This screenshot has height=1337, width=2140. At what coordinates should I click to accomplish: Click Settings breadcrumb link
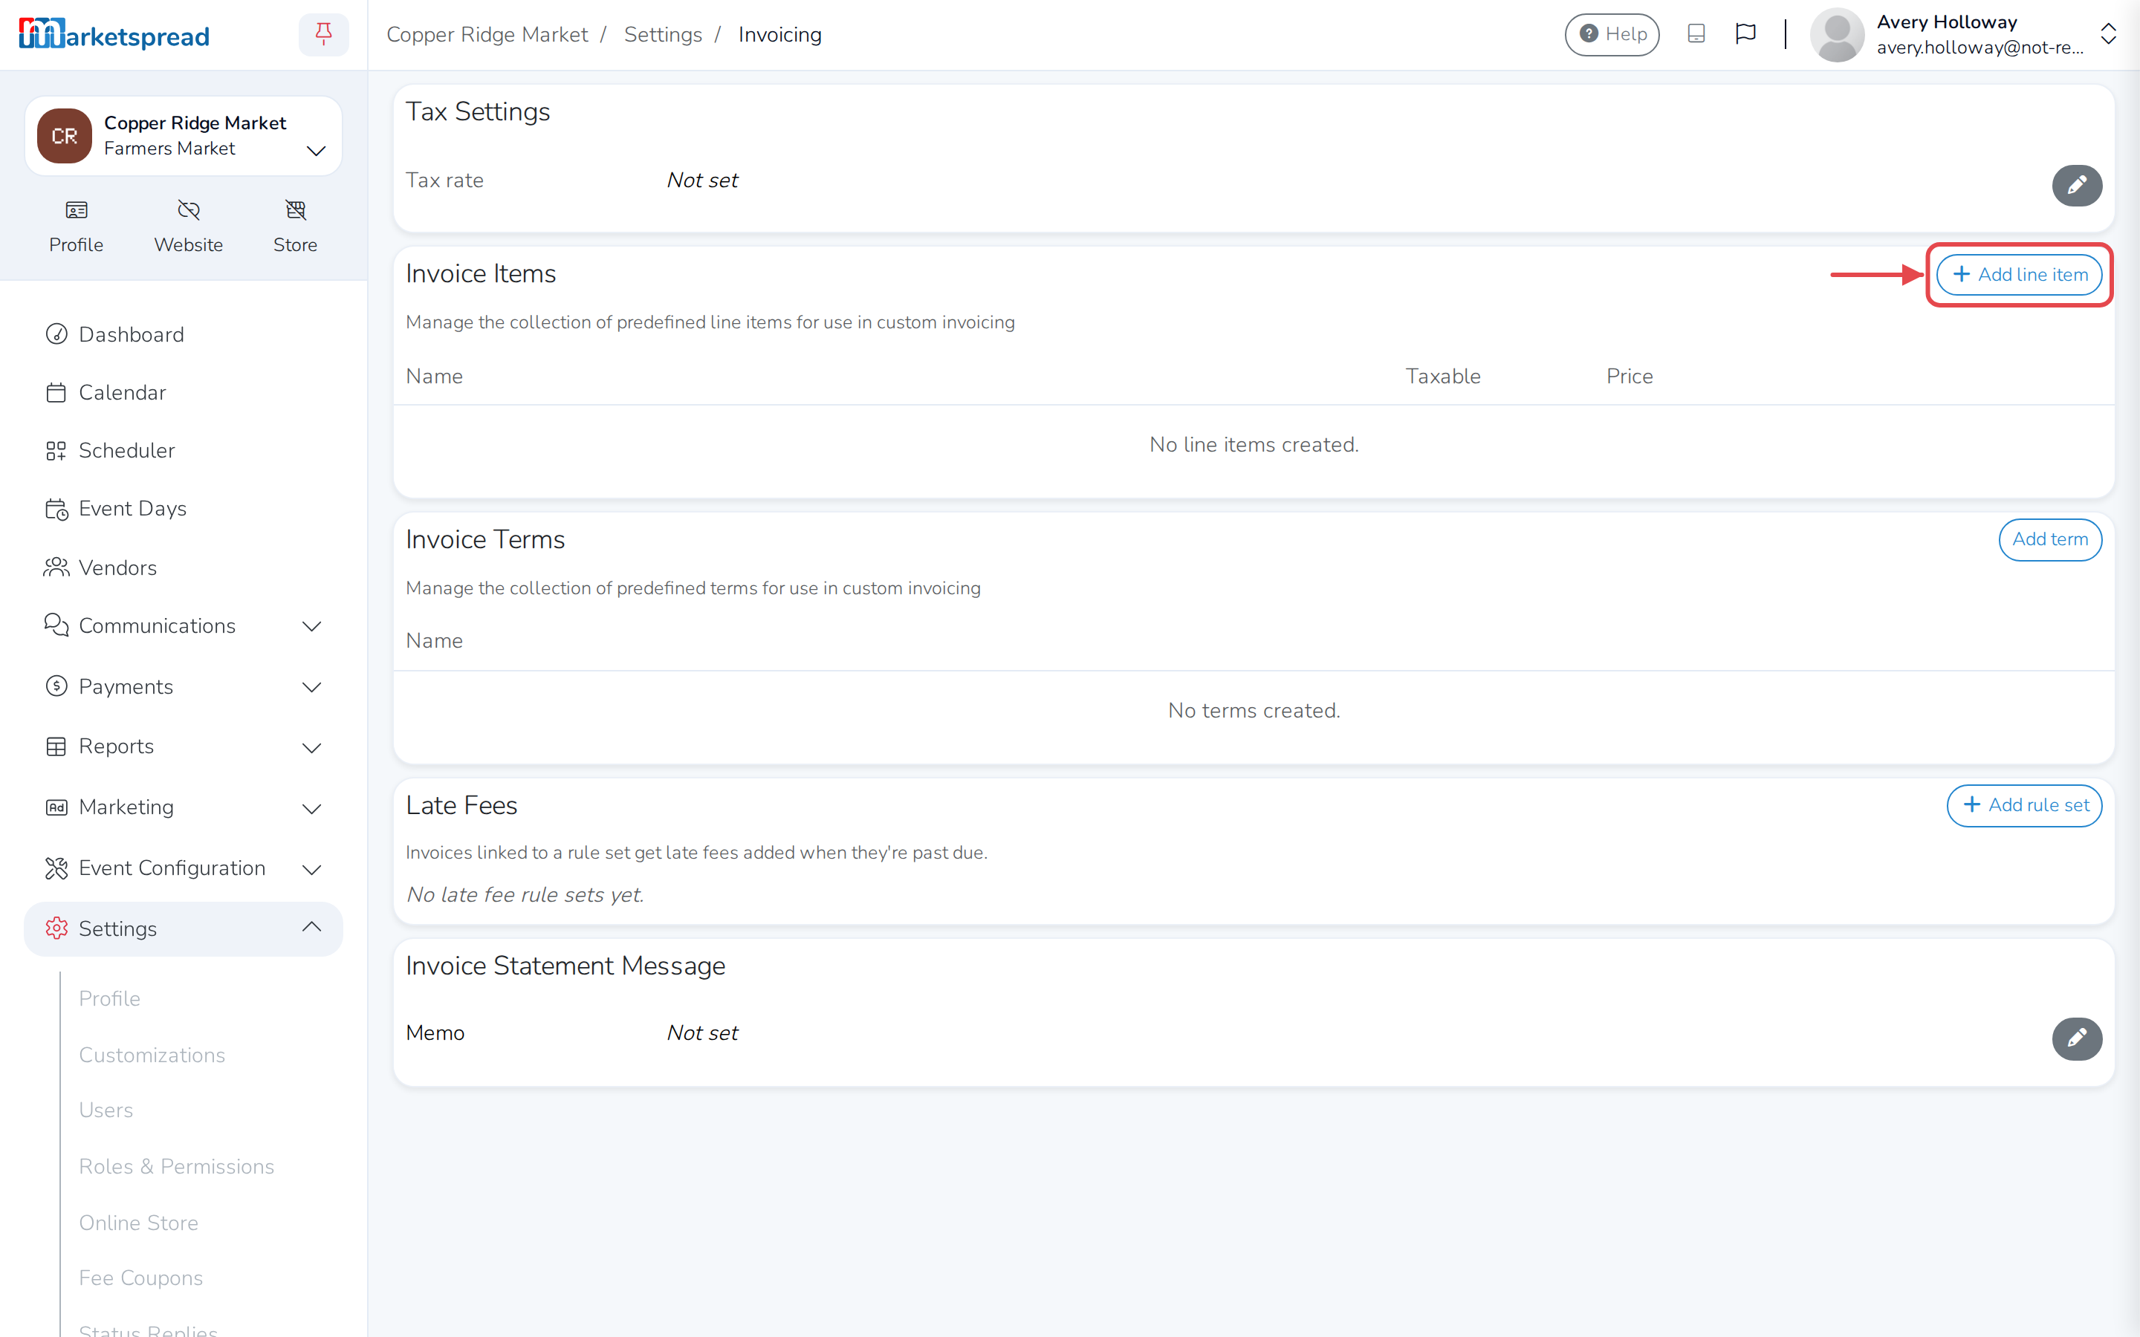[x=662, y=34]
